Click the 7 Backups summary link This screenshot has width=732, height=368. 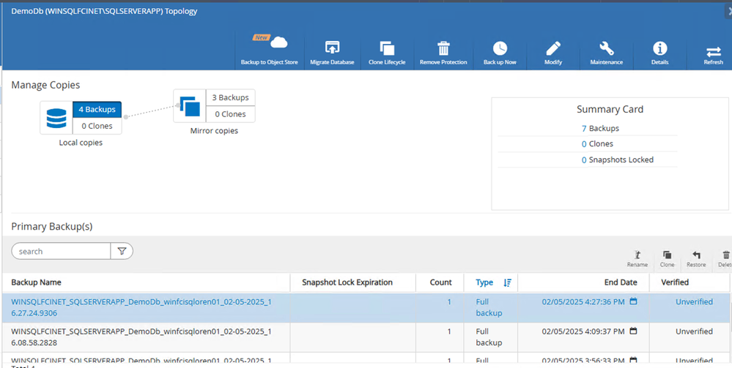[x=599, y=128]
